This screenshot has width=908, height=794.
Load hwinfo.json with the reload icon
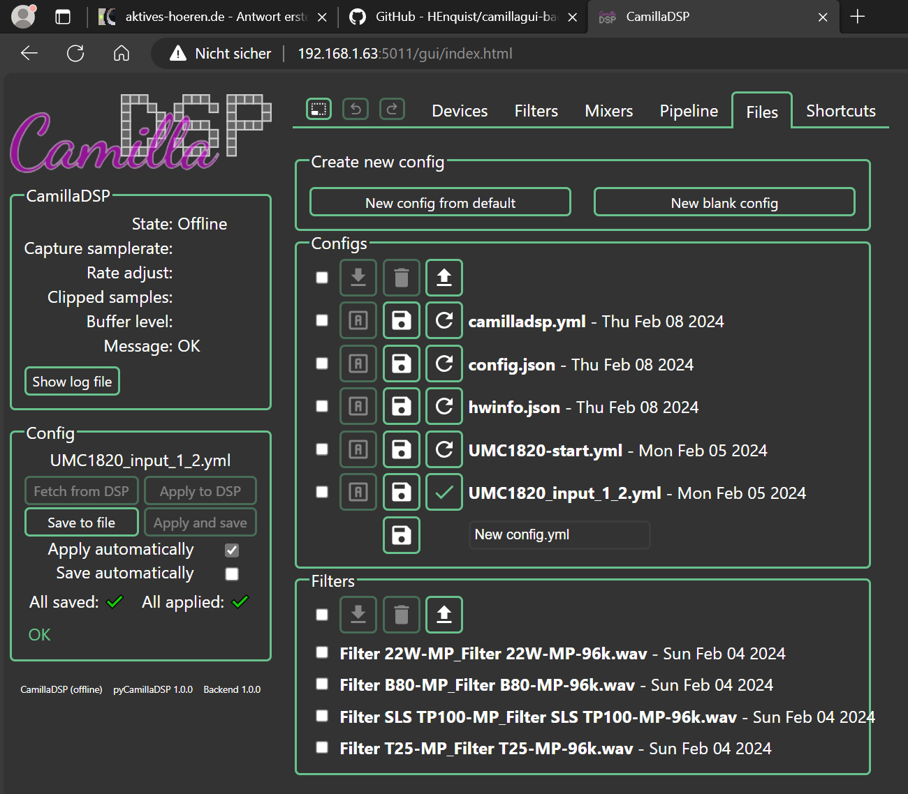[x=444, y=406]
